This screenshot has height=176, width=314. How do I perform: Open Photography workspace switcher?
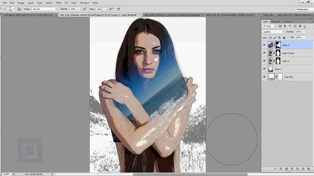coord(304,9)
